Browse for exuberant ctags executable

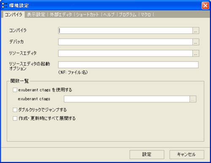tap(193, 99)
